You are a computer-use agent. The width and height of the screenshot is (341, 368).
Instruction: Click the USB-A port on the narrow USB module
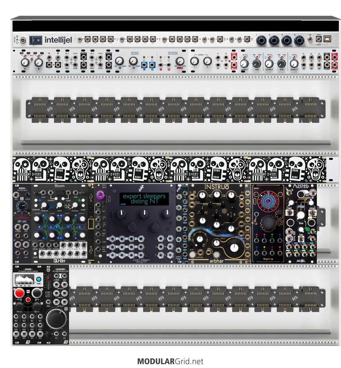(91, 223)
